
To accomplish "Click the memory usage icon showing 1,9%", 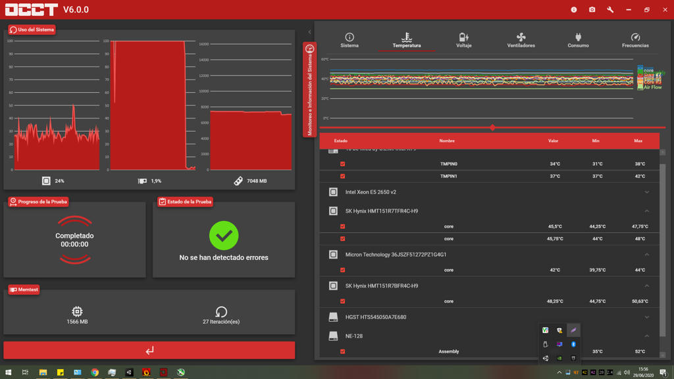I will 142,181.
